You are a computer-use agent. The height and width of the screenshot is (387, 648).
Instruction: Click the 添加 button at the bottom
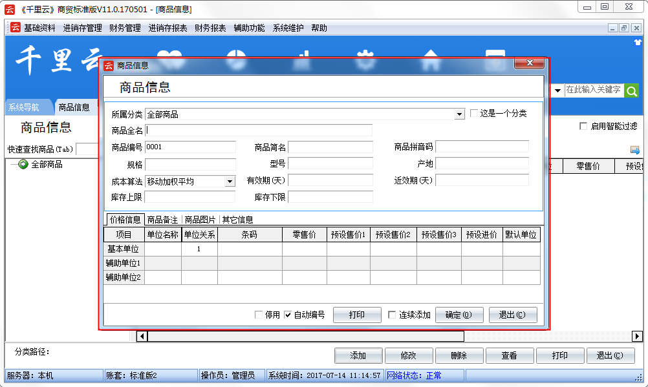[x=358, y=355]
